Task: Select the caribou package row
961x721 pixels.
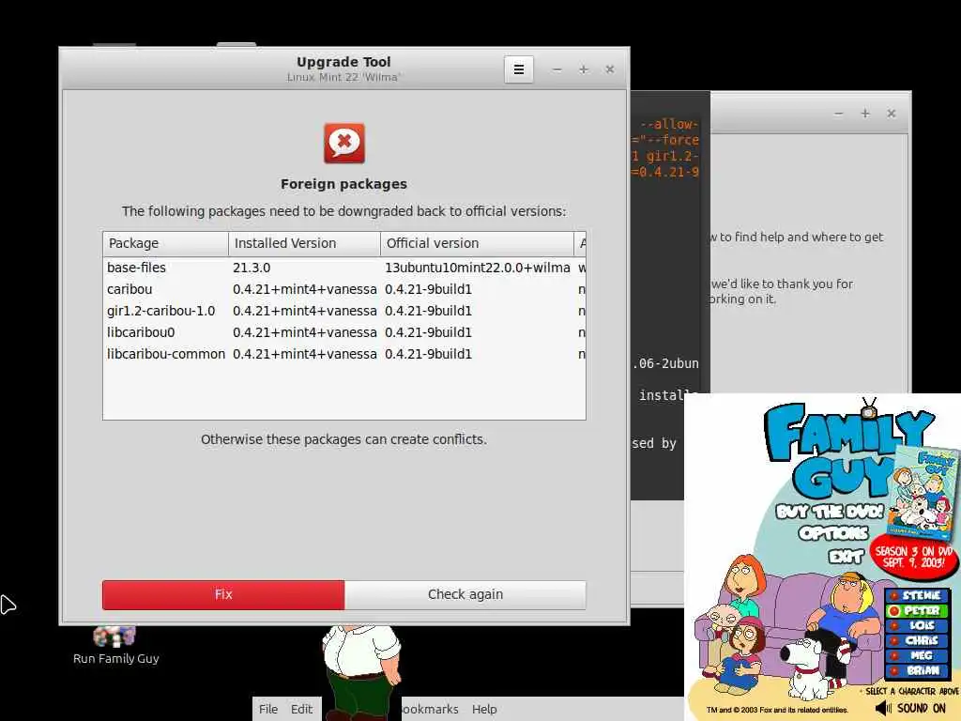Action: pos(343,289)
